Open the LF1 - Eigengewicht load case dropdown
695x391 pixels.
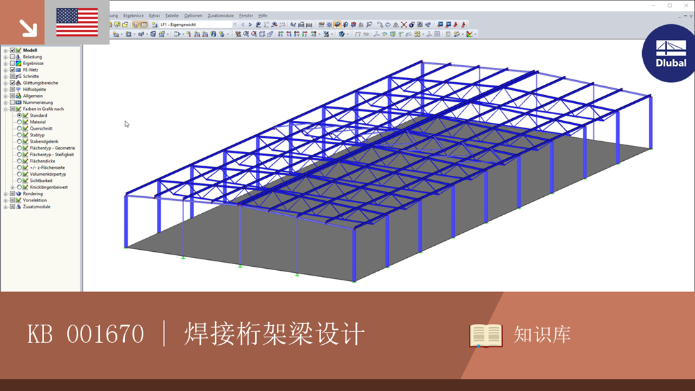[235, 25]
